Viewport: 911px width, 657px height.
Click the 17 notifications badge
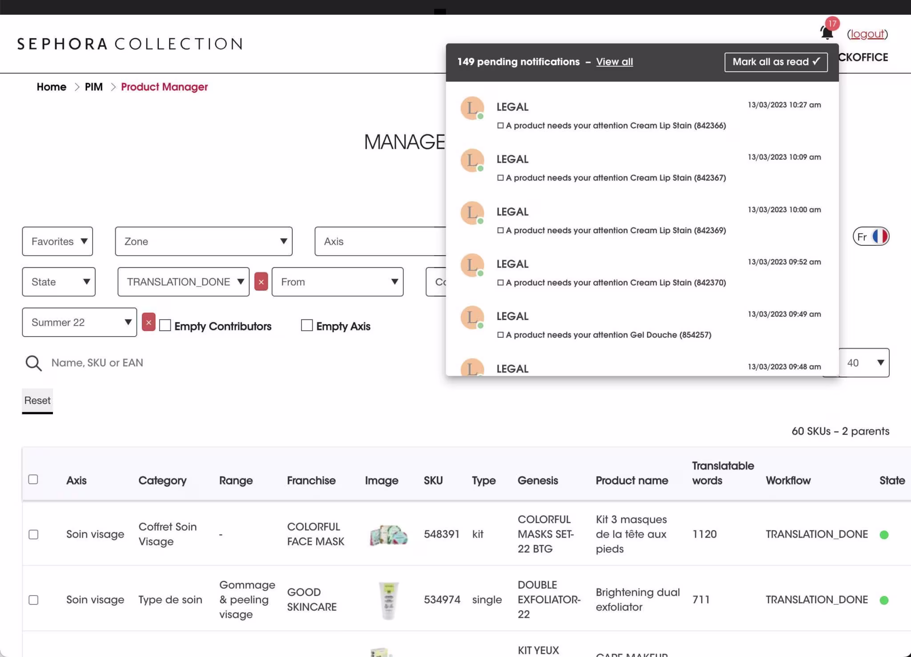[x=832, y=24]
